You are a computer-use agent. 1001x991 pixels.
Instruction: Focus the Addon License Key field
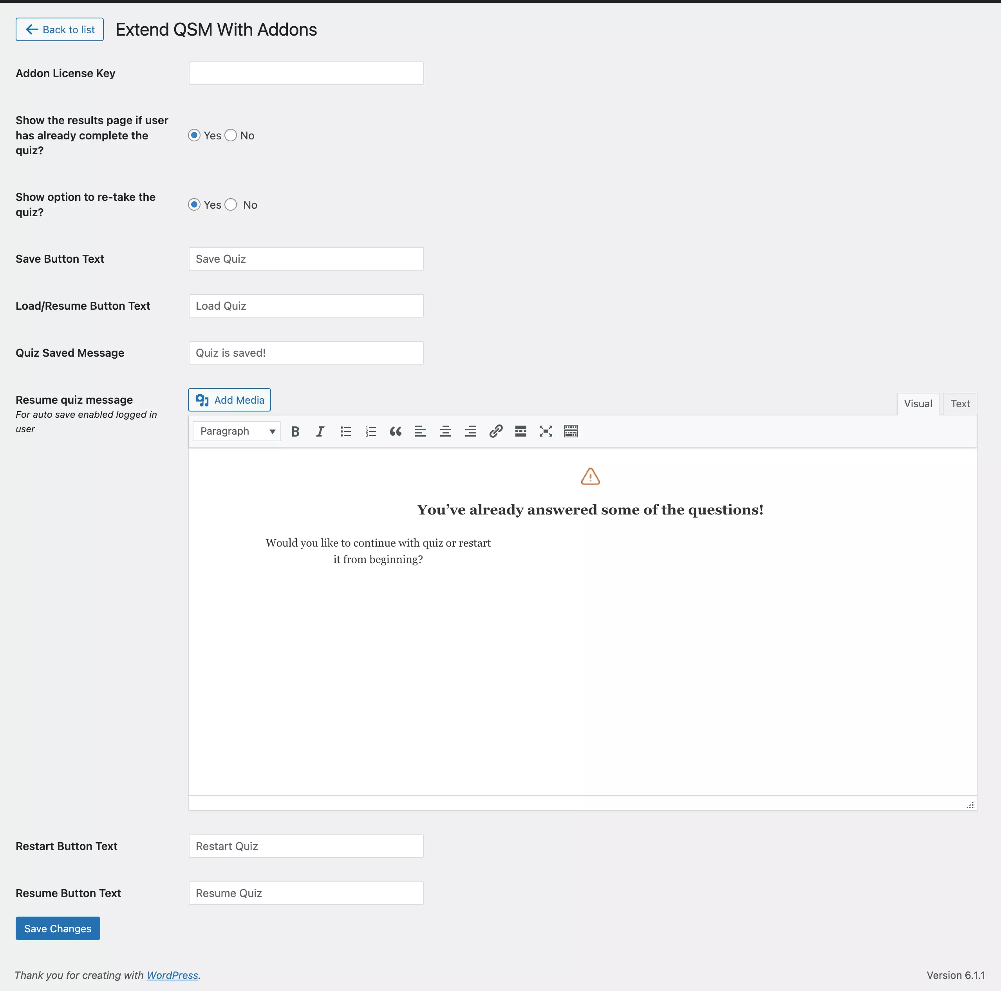[x=306, y=74]
